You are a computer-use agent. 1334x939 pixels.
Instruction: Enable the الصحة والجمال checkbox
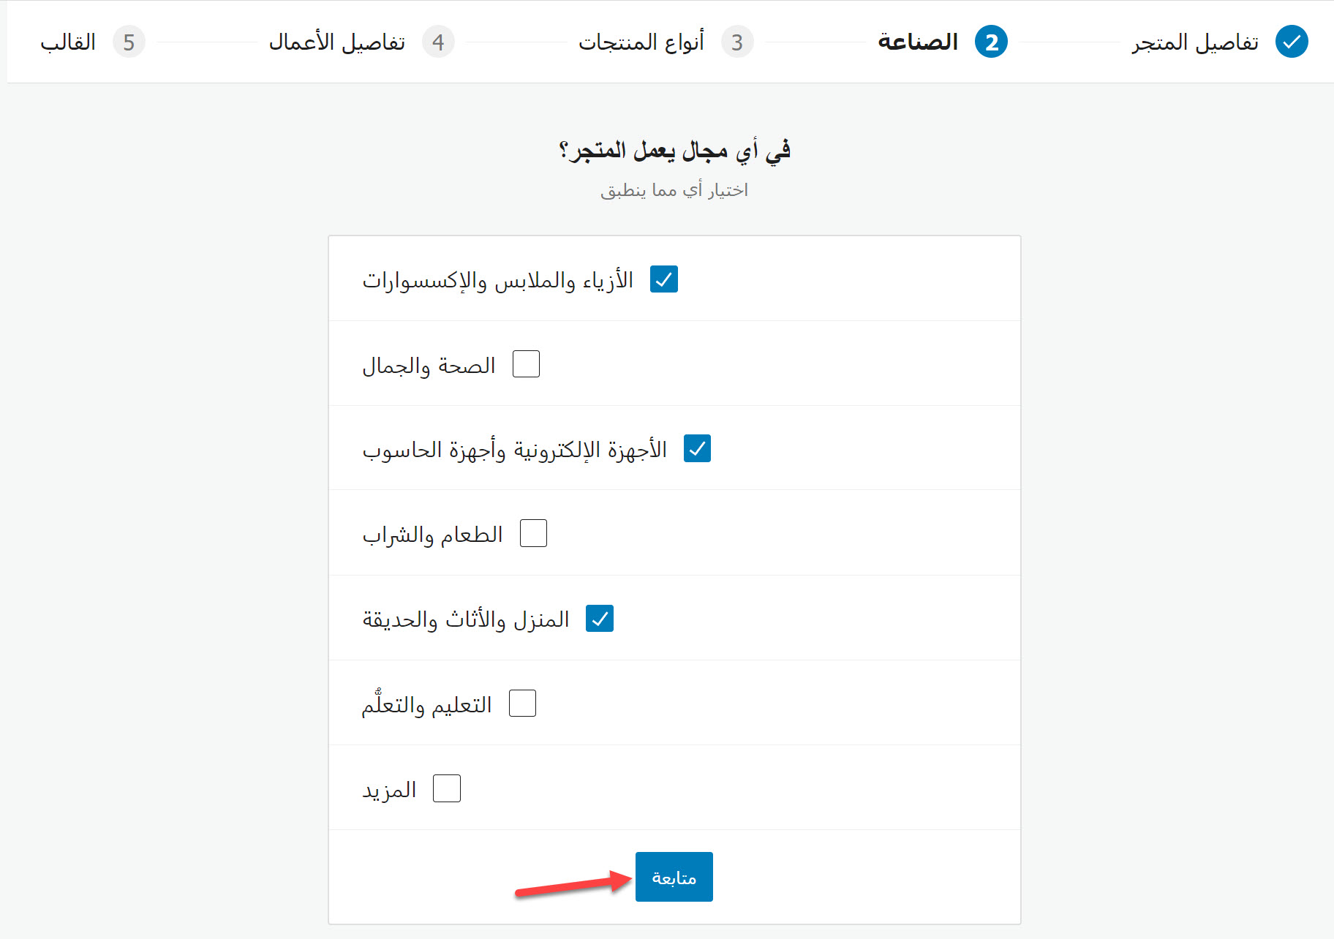(526, 363)
